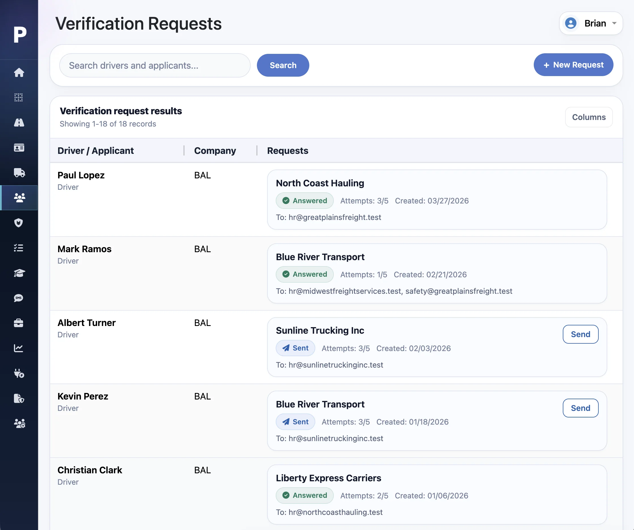Screen dimensions: 634x530
Task: Open the ID card sidebar icon
Action: pyautogui.click(x=19, y=148)
